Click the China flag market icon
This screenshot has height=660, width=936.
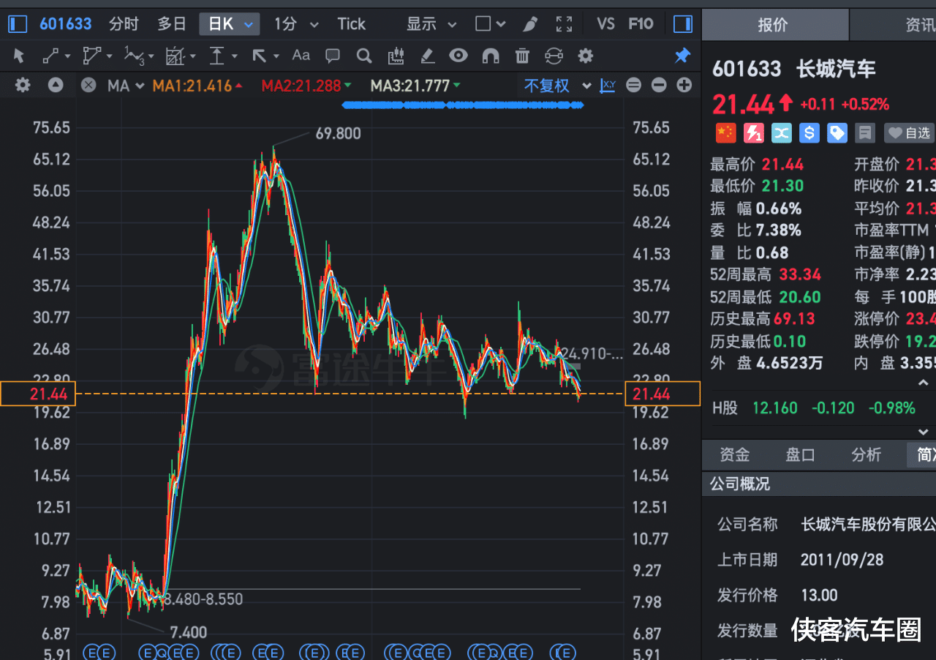click(725, 132)
